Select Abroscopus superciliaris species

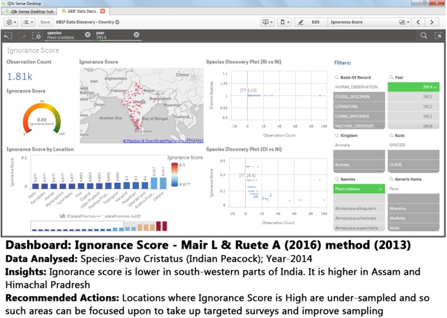tap(359, 228)
